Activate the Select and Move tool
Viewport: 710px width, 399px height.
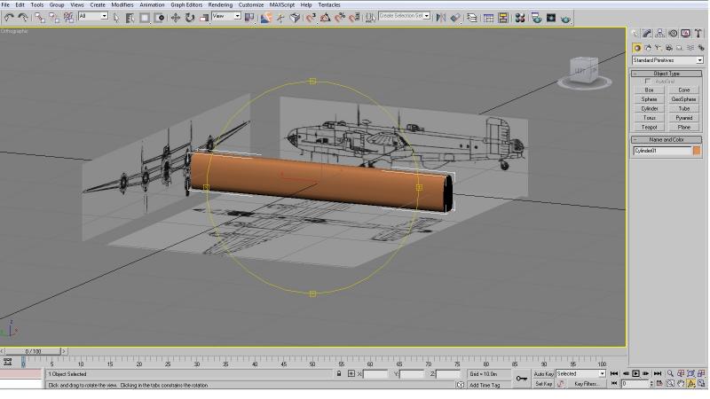click(x=175, y=18)
